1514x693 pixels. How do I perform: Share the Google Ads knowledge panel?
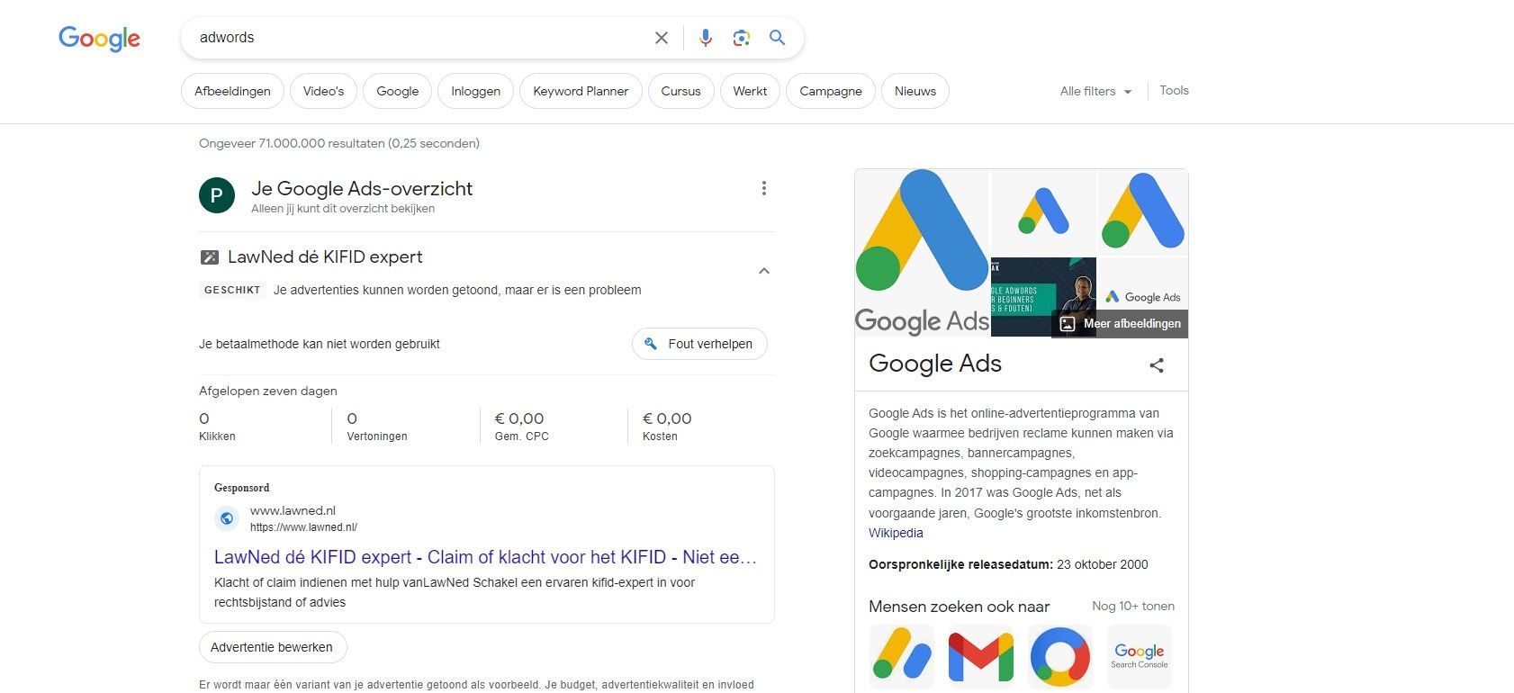[x=1157, y=364]
